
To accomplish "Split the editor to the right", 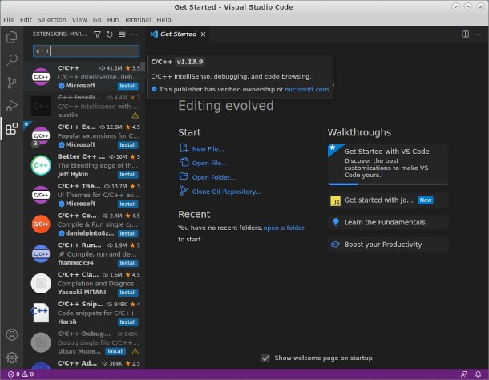I will tap(465, 34).
